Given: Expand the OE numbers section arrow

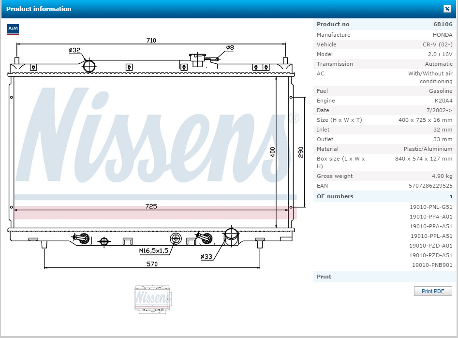Looking at the screenshot, I should (x=451, y=197).
